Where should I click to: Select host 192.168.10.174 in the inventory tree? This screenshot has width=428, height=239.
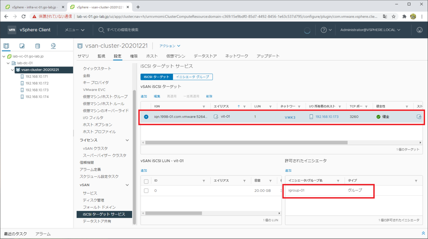[x=37, y=97]
